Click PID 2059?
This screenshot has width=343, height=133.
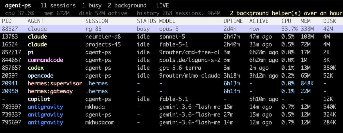[x=10, y=76]
